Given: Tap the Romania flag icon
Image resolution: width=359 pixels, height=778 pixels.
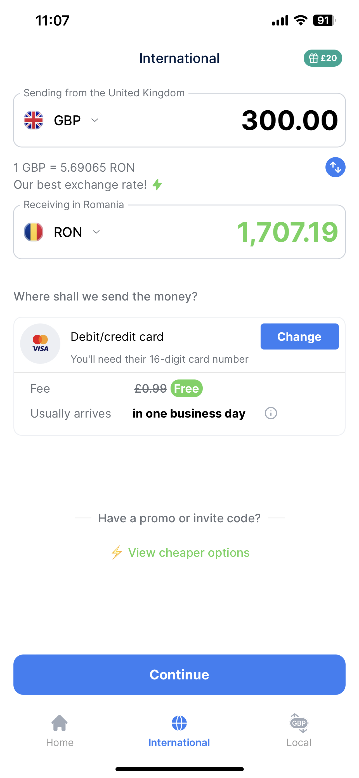Looking at the screenshot, I should pyautogui.click(x=34, y=232).
